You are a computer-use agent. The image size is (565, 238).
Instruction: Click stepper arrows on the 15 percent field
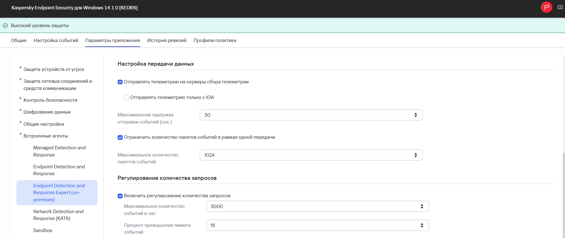[x=422, y=226]
